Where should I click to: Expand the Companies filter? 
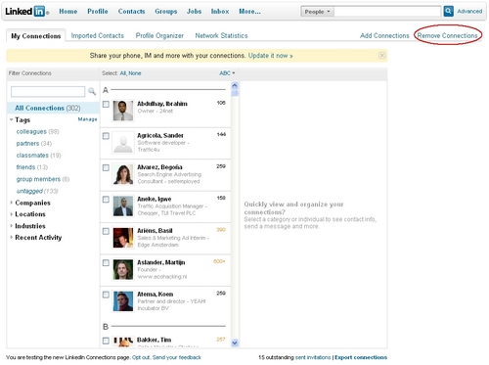pos(12,203)
